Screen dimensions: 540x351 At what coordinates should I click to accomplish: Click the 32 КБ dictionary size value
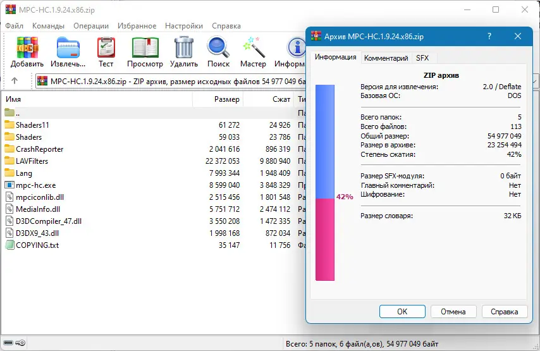[512, 216]
